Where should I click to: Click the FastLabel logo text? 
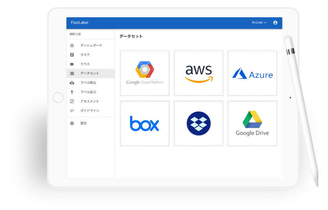[x=79, y=23]
